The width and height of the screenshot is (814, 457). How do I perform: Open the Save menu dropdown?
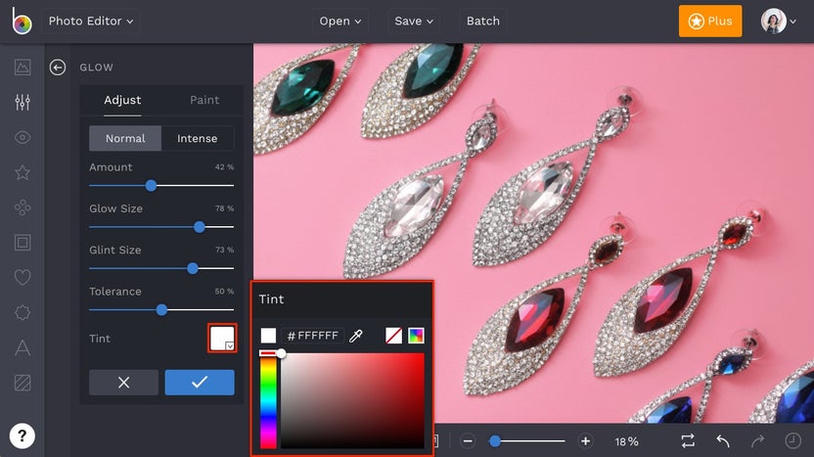click(413, 22)
